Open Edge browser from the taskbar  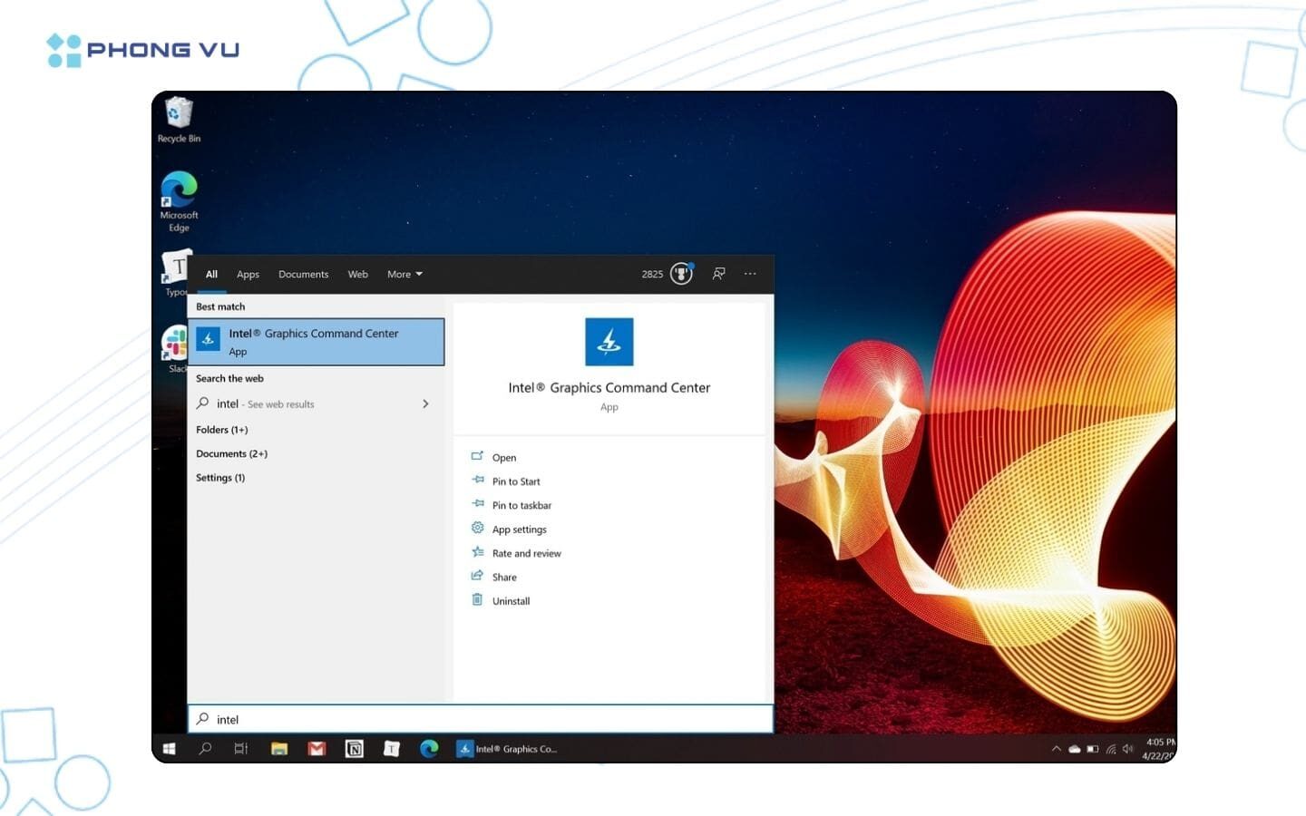(x=429, y=749)
